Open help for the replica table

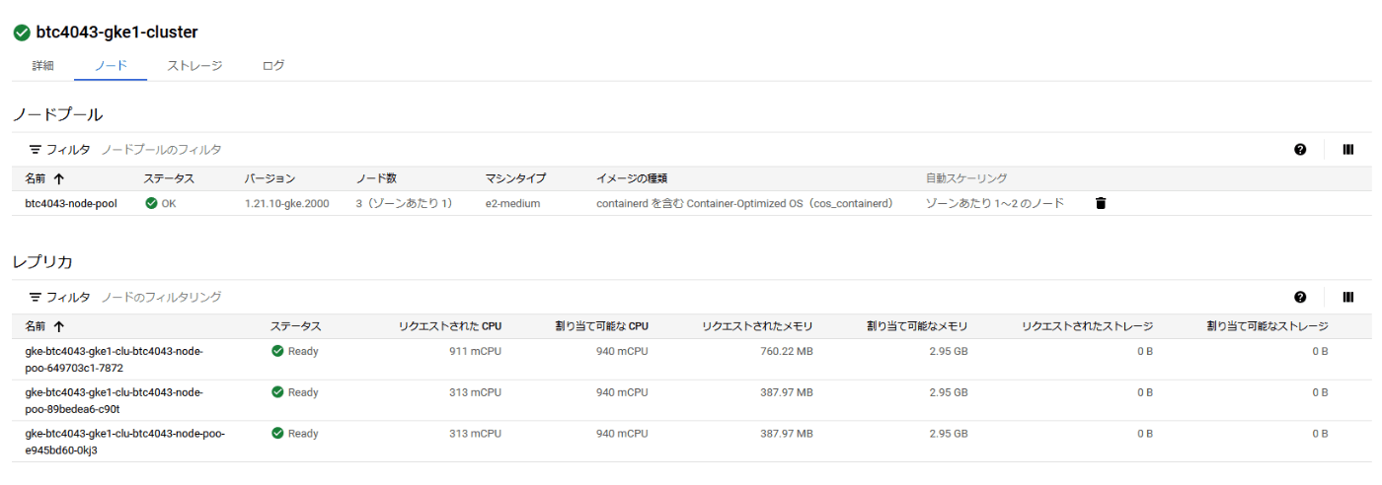[x=1300, y=297]
